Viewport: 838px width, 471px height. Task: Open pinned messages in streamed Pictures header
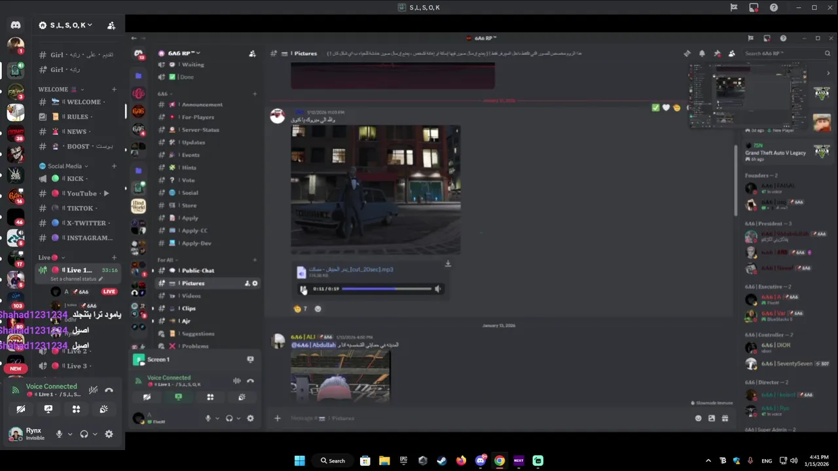pyautogui.click(x=717, y=54)
